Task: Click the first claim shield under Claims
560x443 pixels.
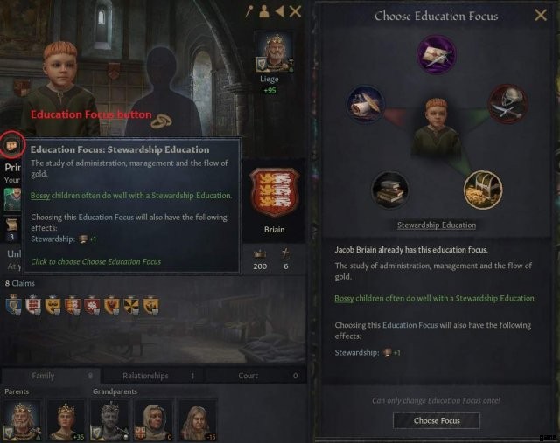Action: [13, 305]
